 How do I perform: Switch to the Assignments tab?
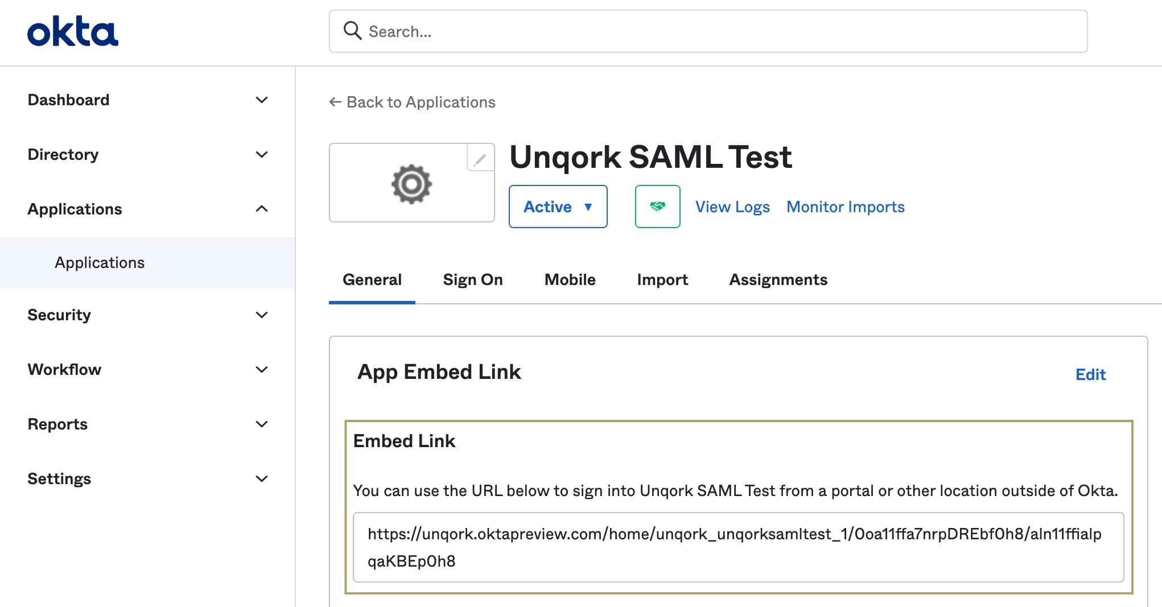[x=778, y=279]
